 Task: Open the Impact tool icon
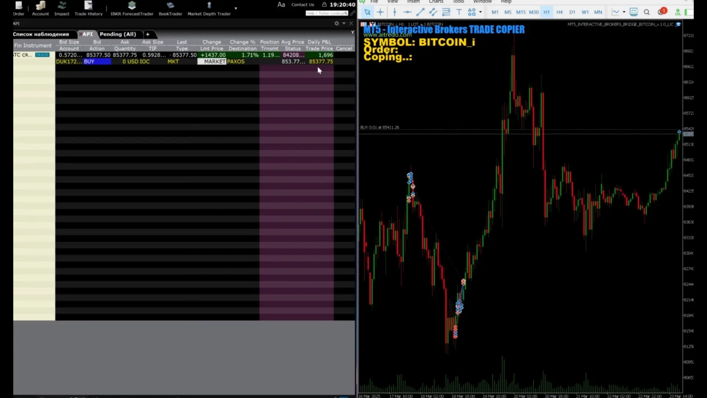coord(61,8)
